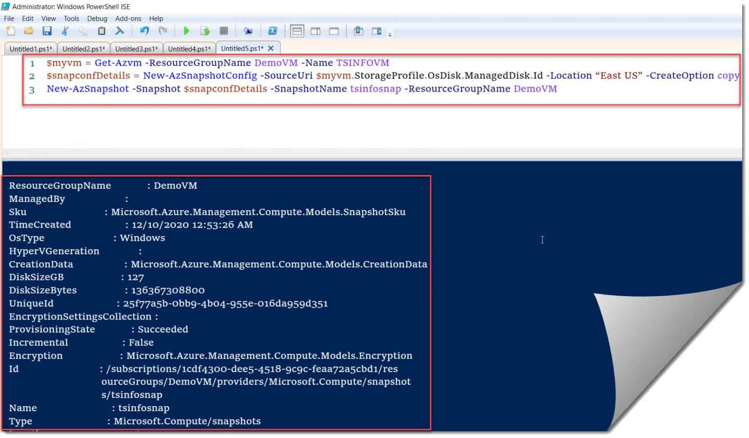The image size is (749, 438).
Task: Close the Untitled5.ps1 tab with its X
Action: [271, 48]
